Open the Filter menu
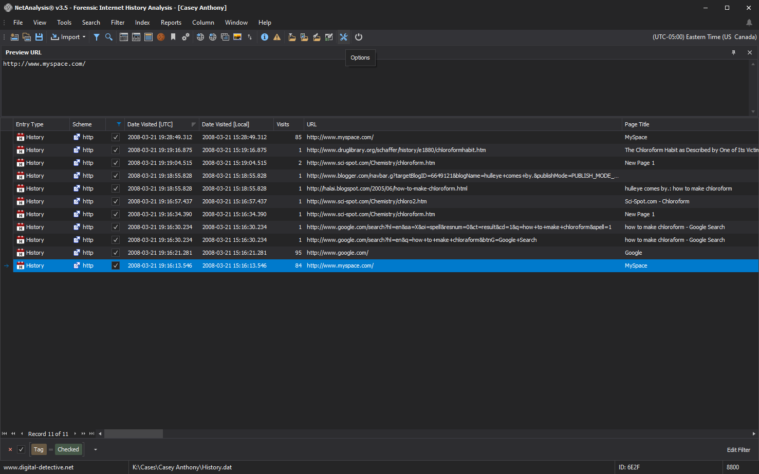 tap(118, 23)
